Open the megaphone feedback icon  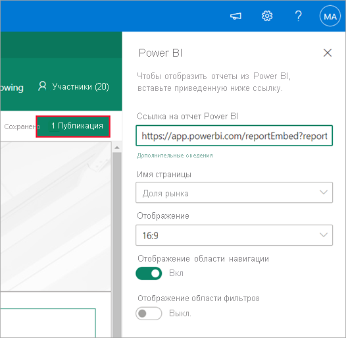tap(235, 16)
